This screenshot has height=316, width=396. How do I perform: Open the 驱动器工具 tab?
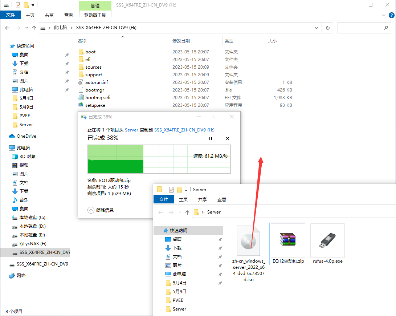(95, 15)
